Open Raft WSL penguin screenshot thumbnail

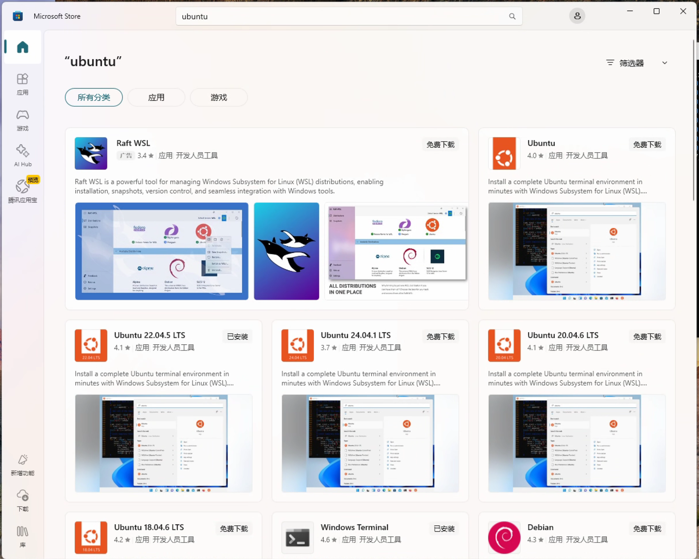[286, 251]
